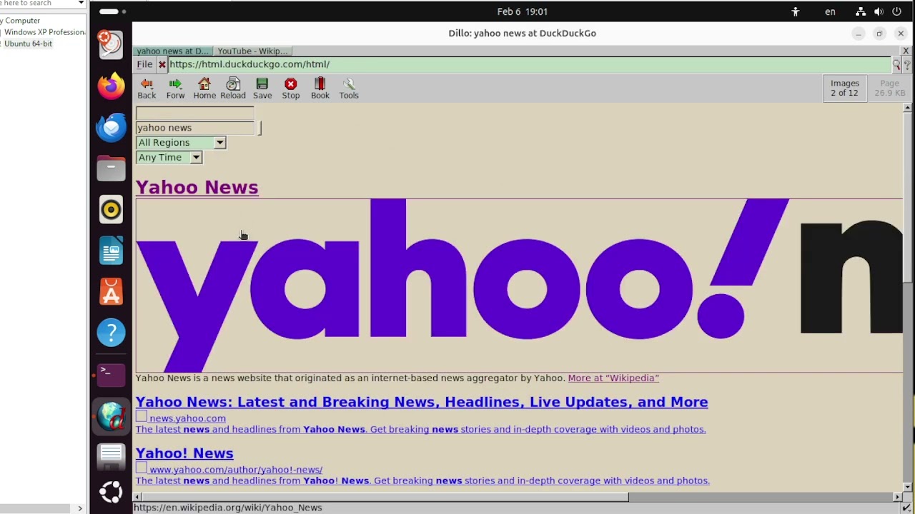Image resolution: width=915 pixels, height=514 pixels.
Task: Close the current tab with the tab-bar X
Action: [x=906, y=51]
